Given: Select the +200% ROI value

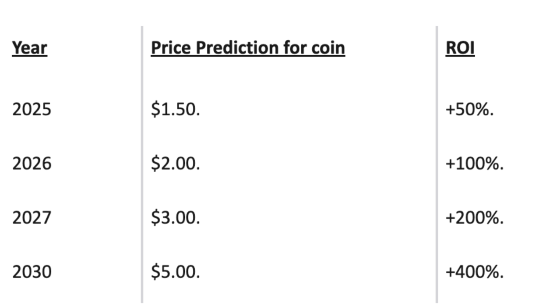Looking at the screenshot, I should click(x=475, y=217).
